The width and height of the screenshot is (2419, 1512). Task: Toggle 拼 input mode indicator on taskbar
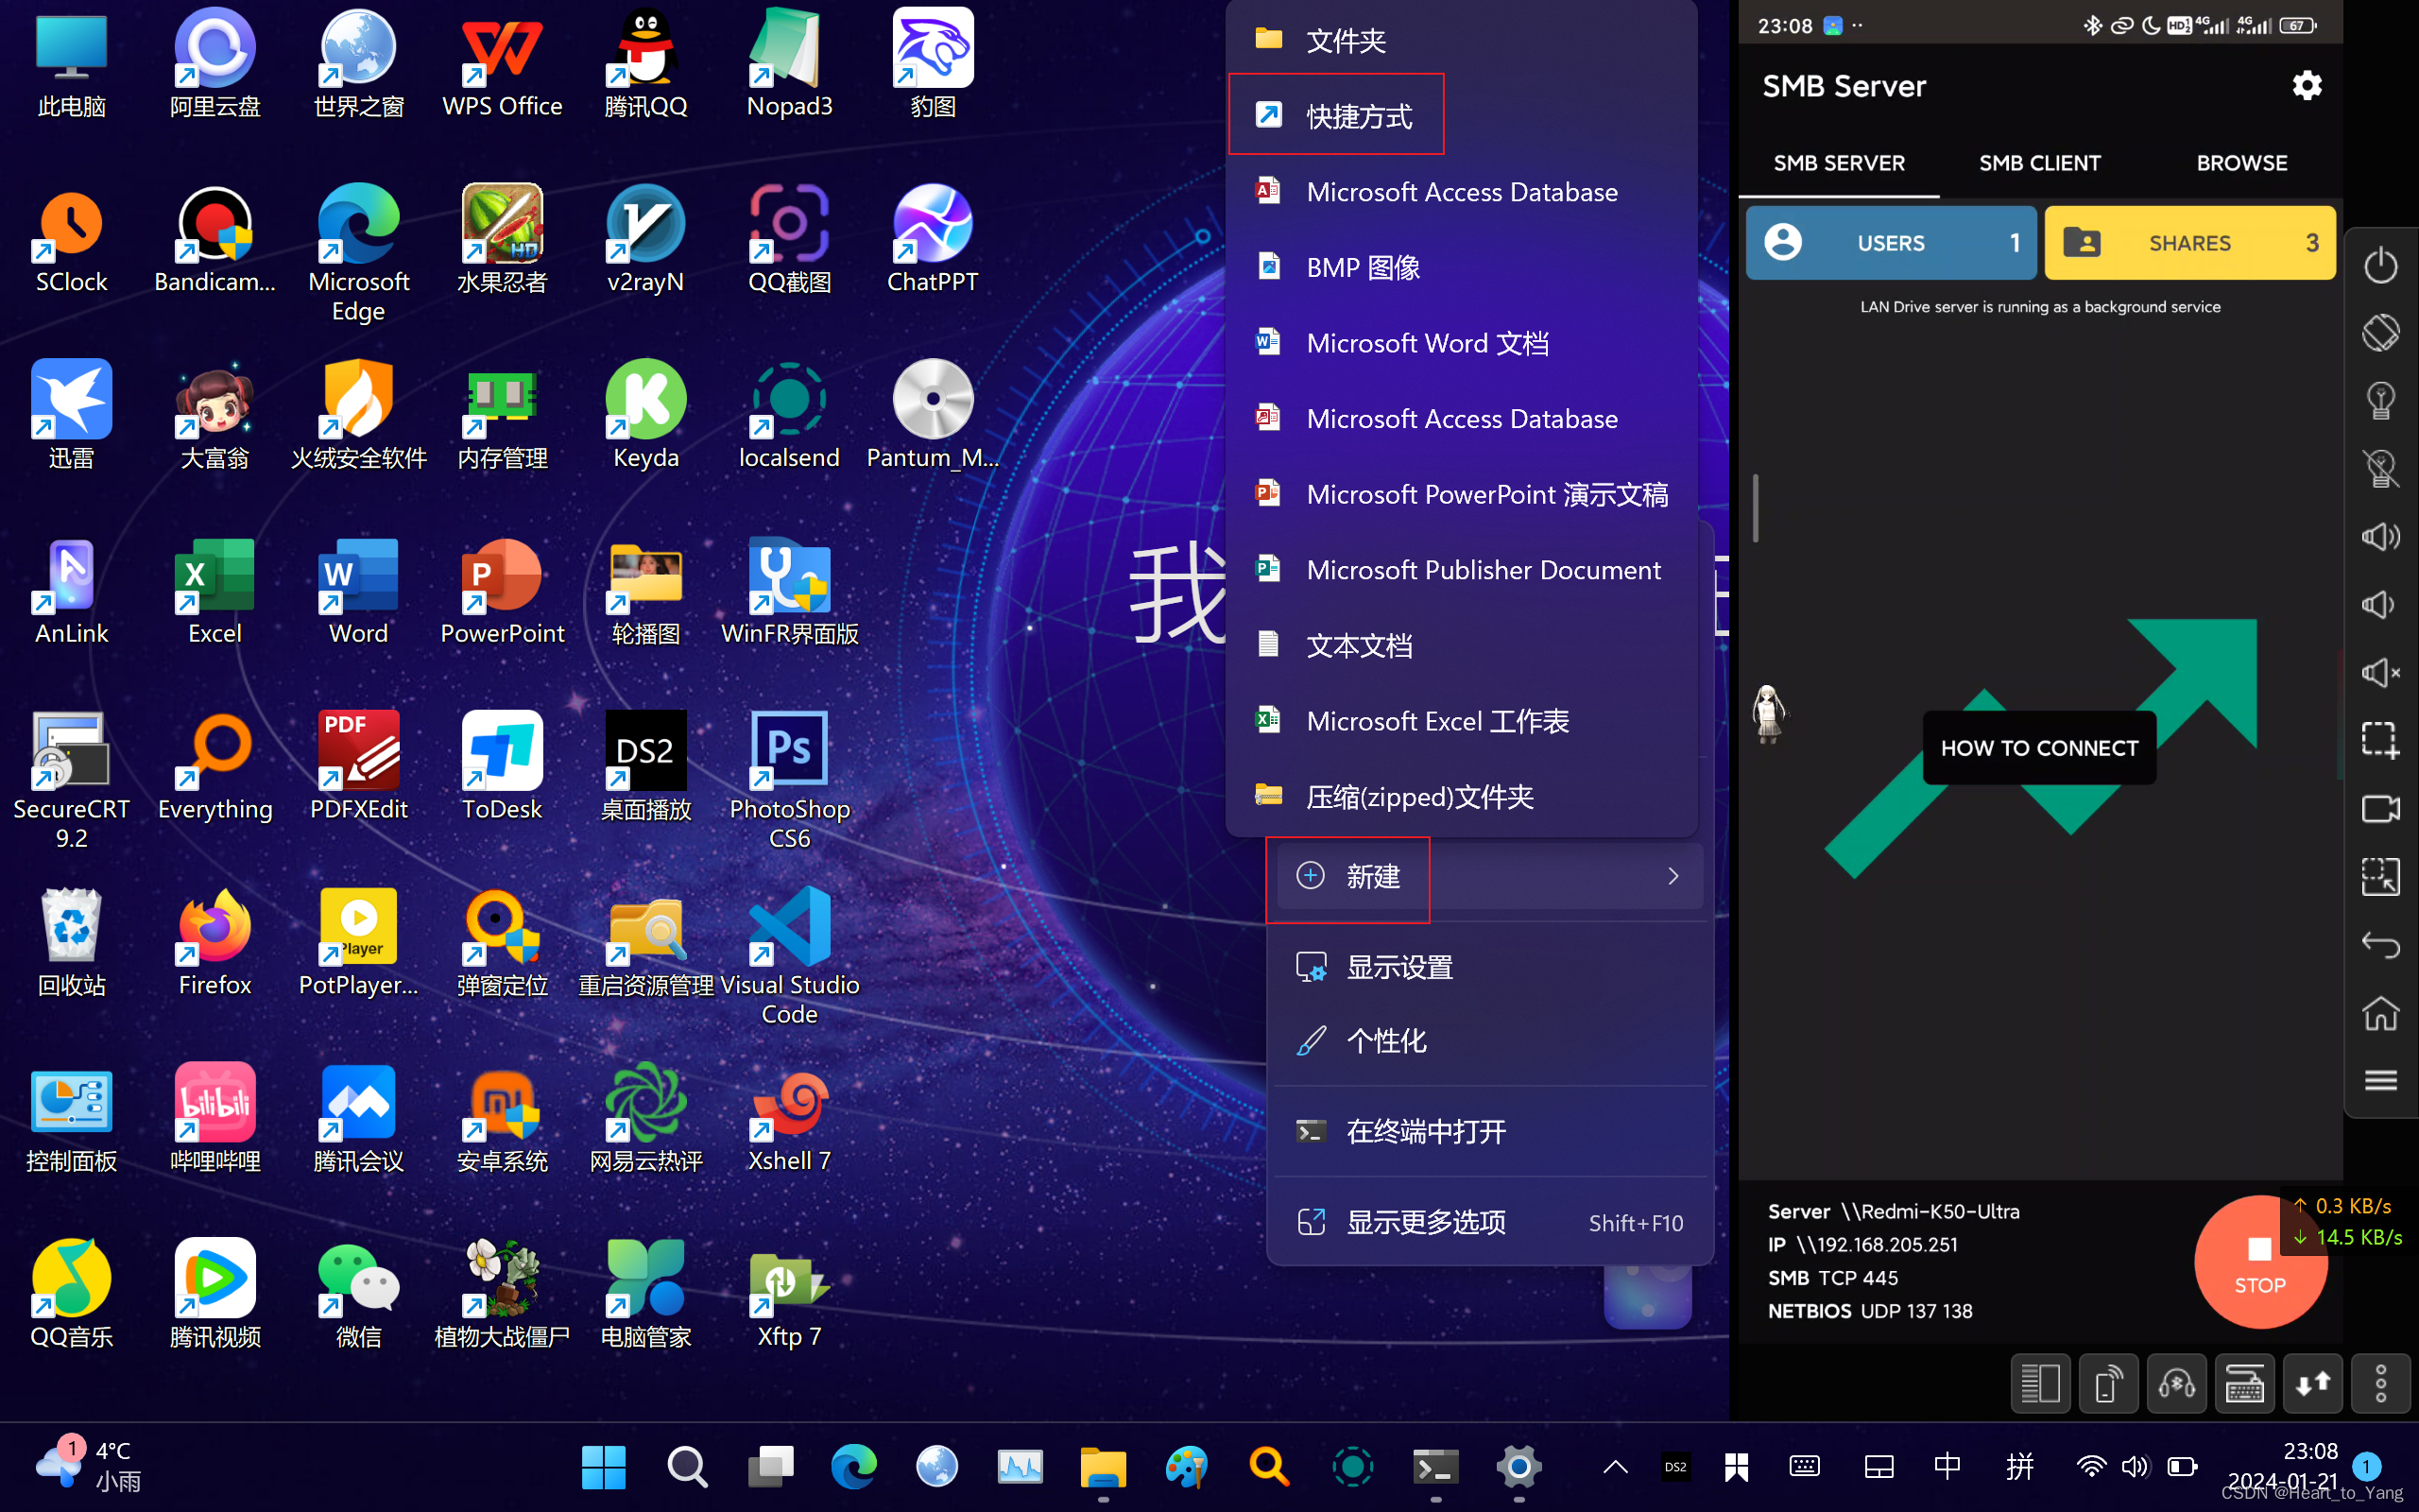[x=2019, y=1467]
